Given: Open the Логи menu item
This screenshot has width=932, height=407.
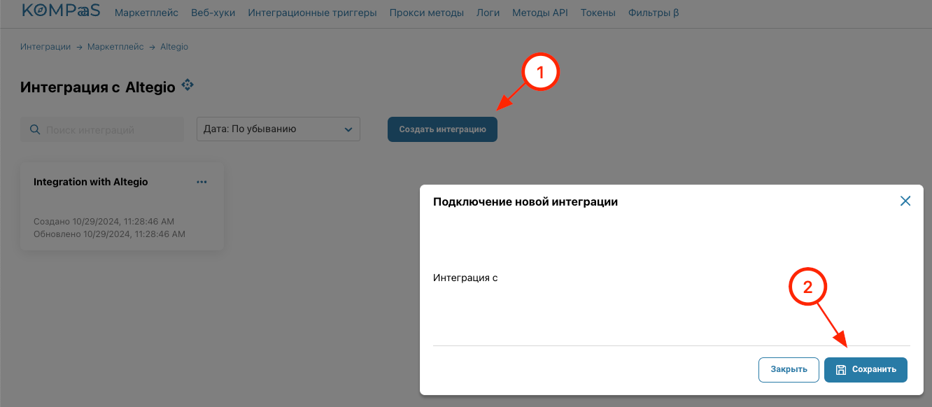Looking at the screenshot, I should click(x=488, y=13).
